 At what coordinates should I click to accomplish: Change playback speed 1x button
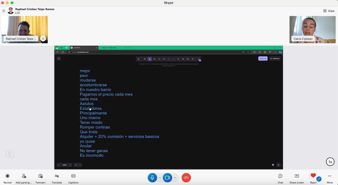pyautogui.click(x=330, y=162)
